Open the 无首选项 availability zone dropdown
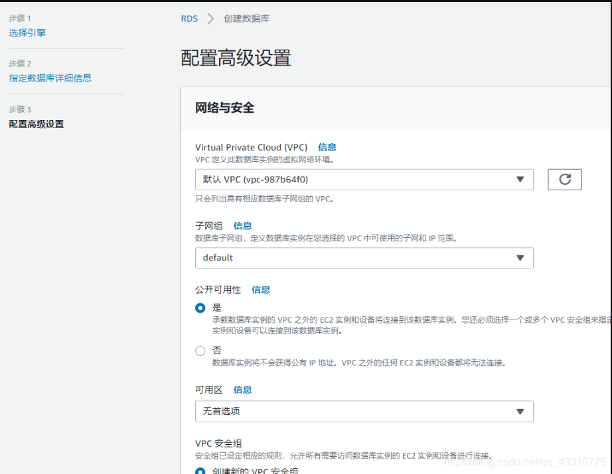Viewport: 612px width, 474px height. coord(364,411)
